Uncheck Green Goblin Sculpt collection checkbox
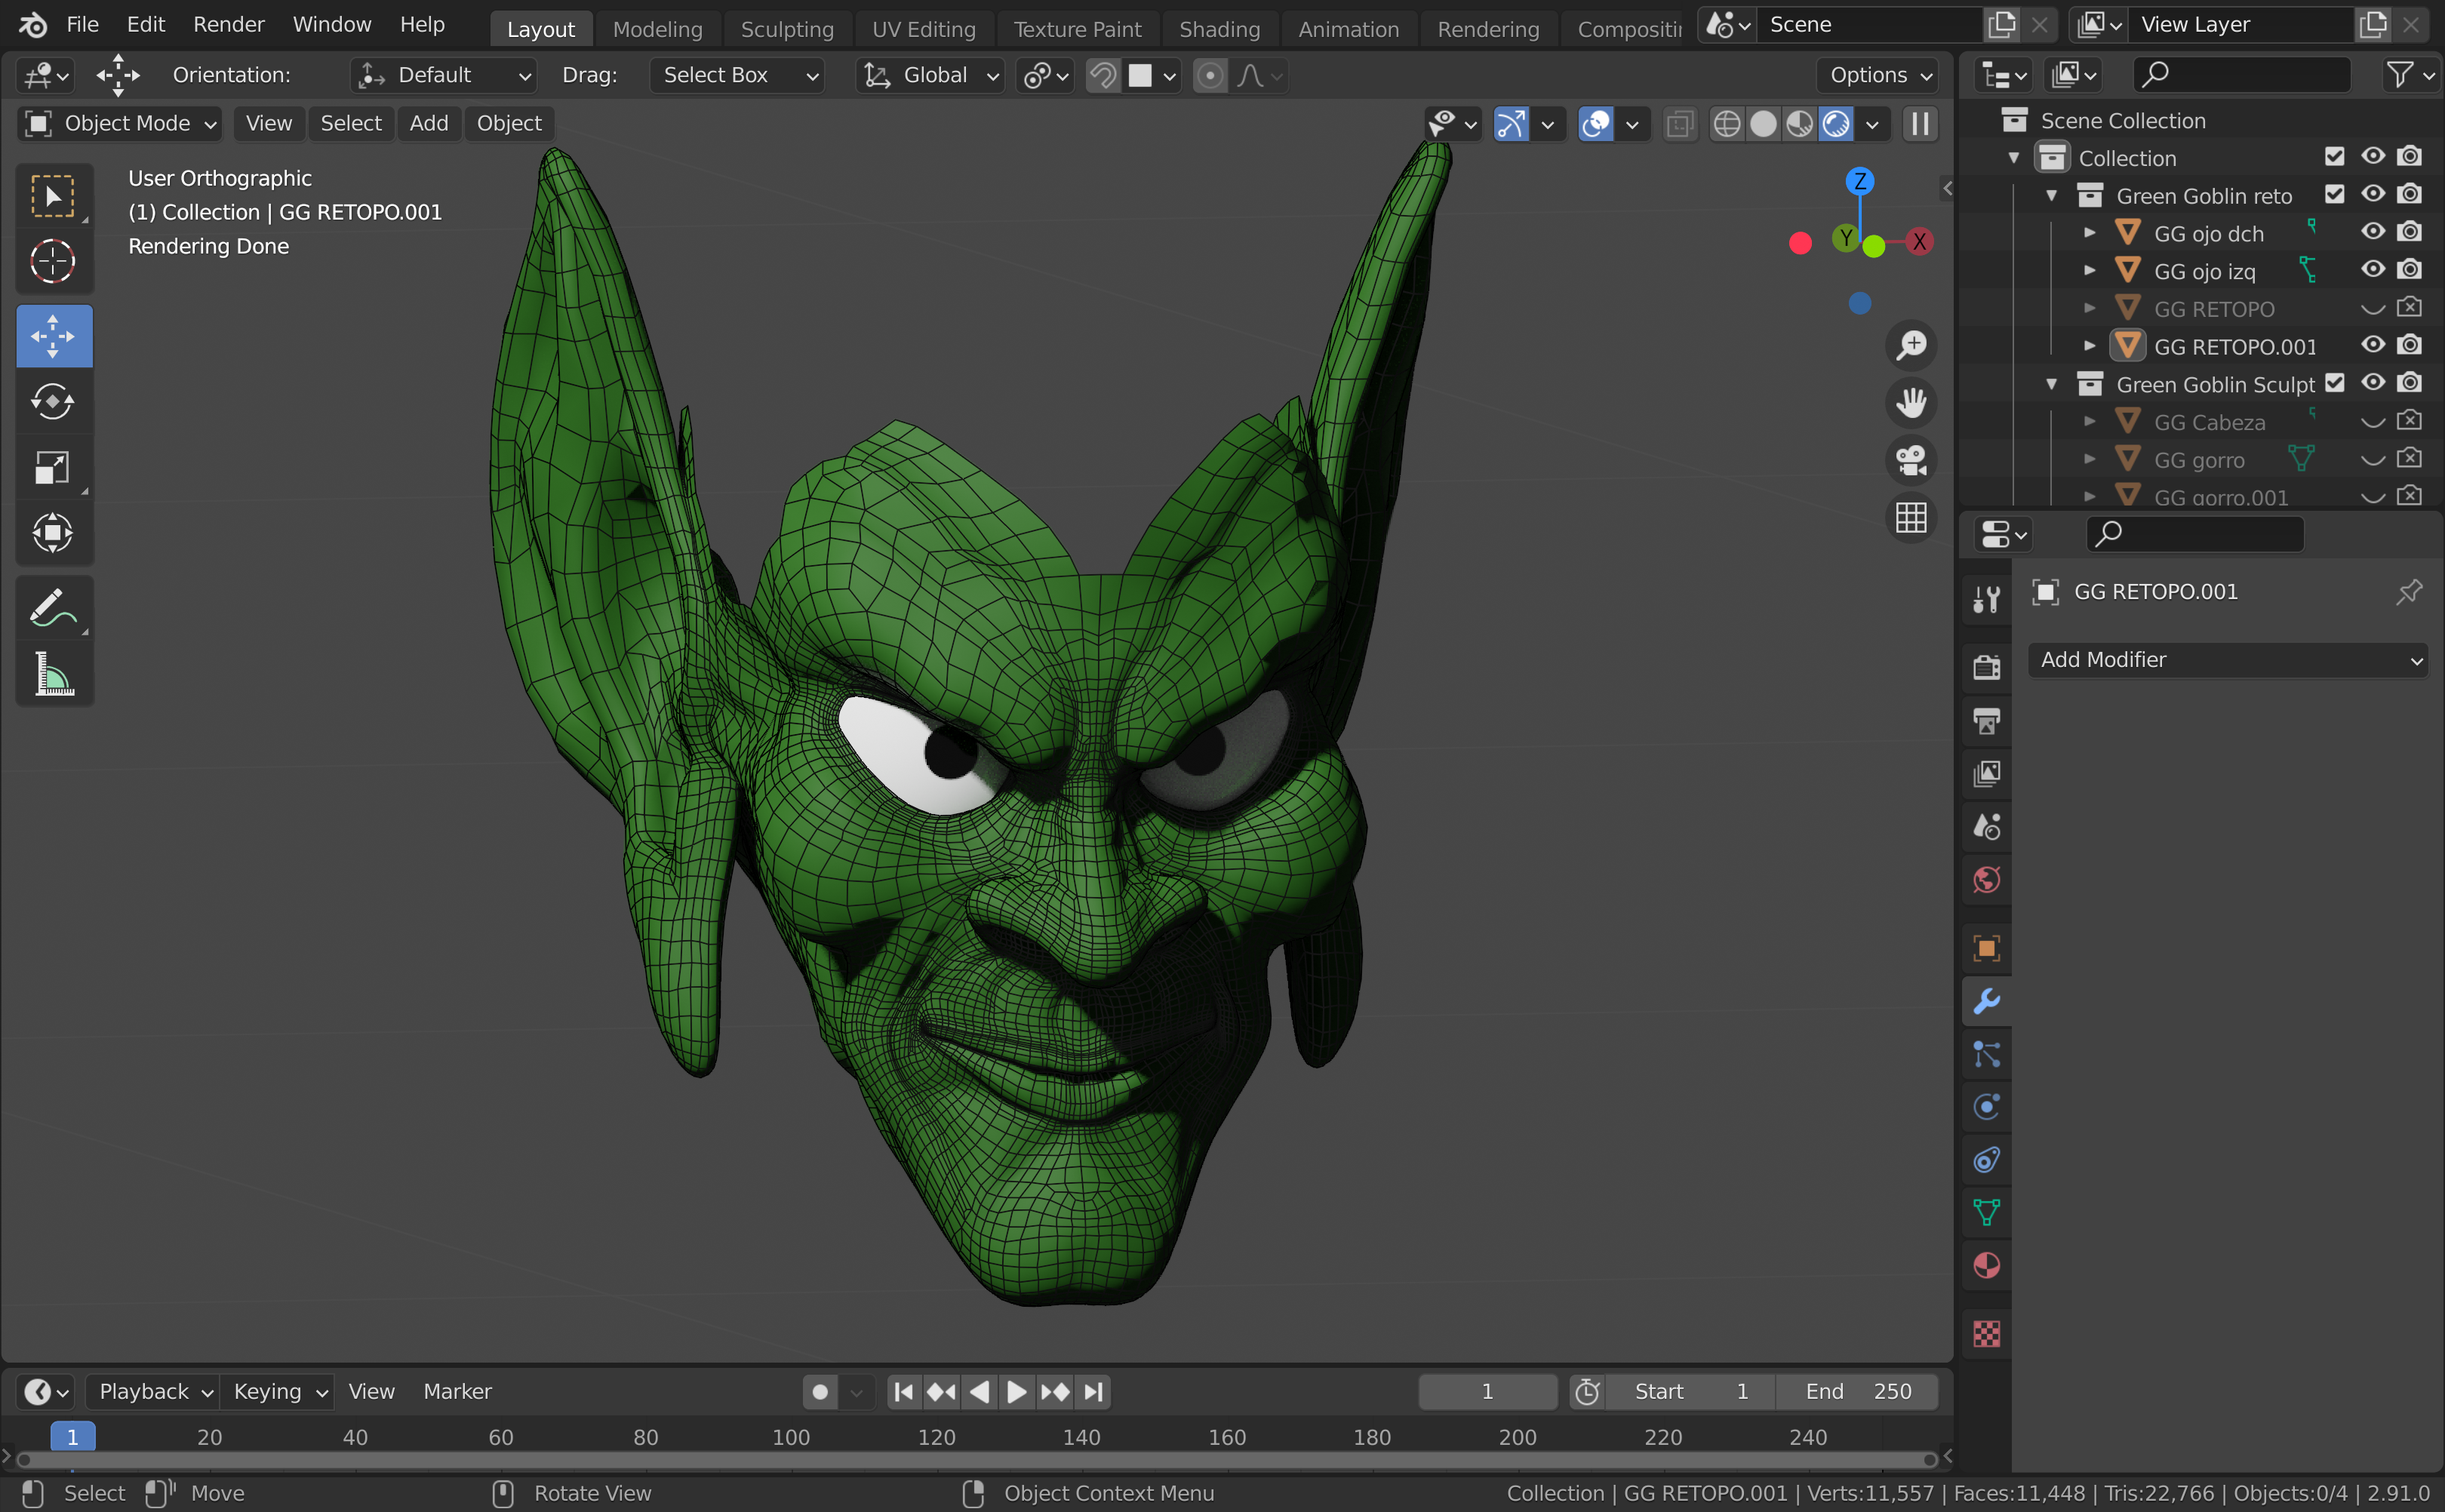 coord(2335,383)
